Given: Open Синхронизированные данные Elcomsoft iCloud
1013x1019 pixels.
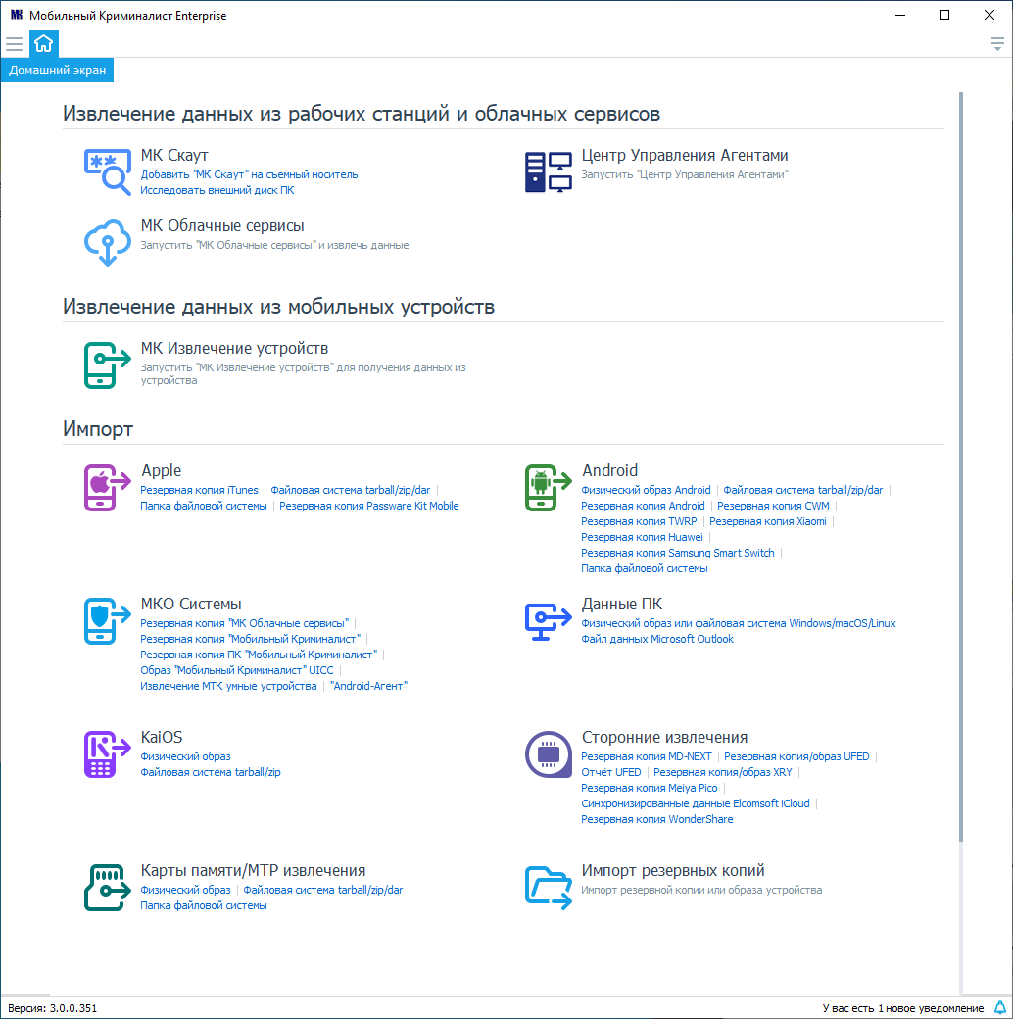Looking at the screenshot, I should pyautogui.click(x=696, y=803).
